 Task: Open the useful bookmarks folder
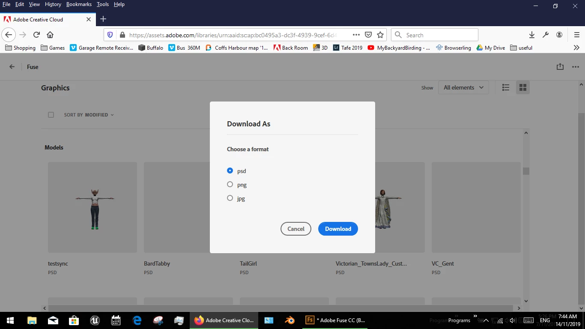tap(521, 48)
